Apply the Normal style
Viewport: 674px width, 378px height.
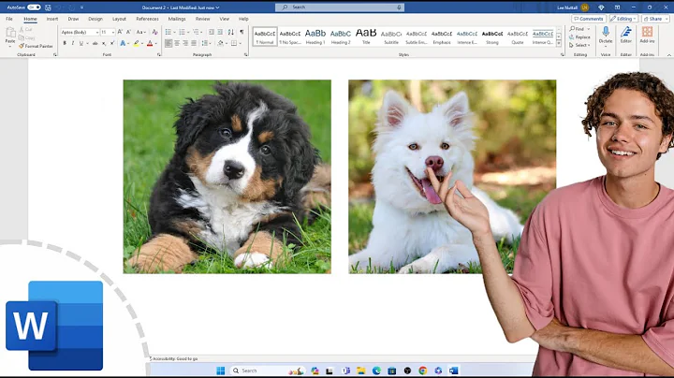point(265,36)
